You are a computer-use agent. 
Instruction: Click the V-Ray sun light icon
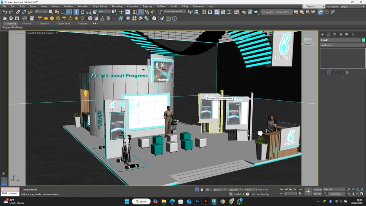point(76,18)
